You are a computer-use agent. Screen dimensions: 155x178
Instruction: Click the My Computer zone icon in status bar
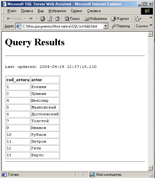[x=93, y=175]
